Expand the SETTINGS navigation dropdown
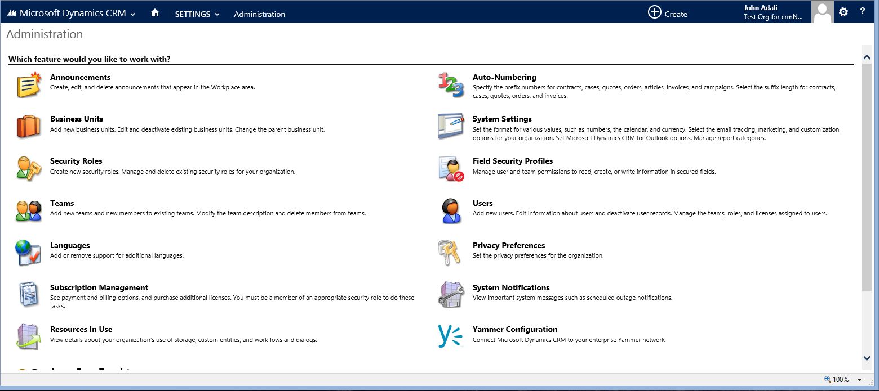879x391 pixels. (x=197, y=14)
